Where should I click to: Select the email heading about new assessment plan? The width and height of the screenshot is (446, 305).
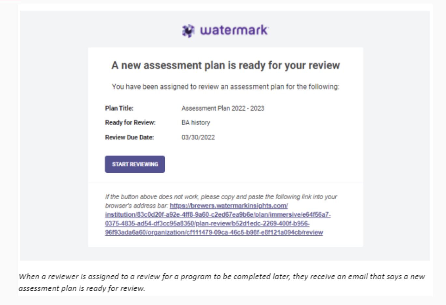226,65
